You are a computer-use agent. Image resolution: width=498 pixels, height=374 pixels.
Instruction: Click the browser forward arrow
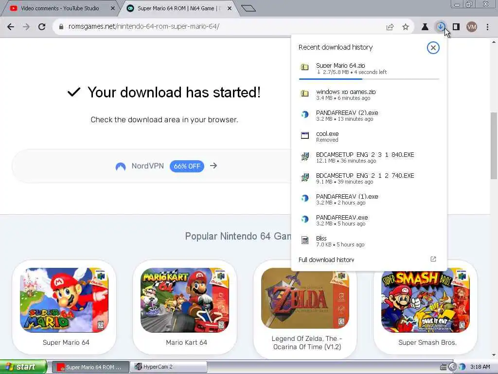click(26, 27)
